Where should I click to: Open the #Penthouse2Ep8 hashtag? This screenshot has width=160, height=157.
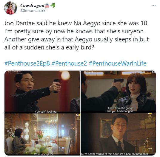[x=27, y=63]
